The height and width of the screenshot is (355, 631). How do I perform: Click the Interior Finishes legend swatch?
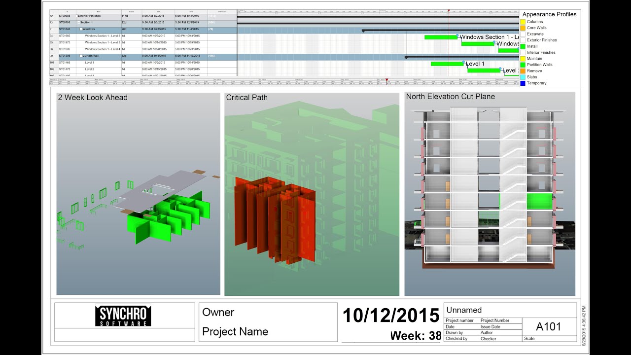tap(523, 52)
